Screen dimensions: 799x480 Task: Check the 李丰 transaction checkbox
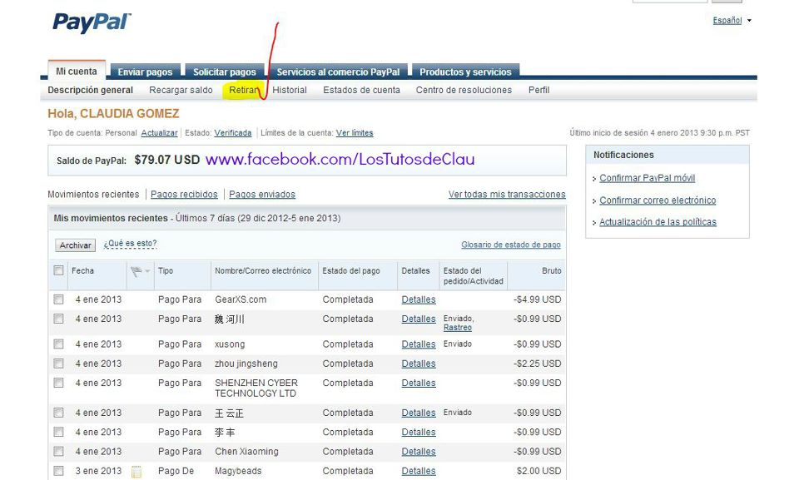58,432
